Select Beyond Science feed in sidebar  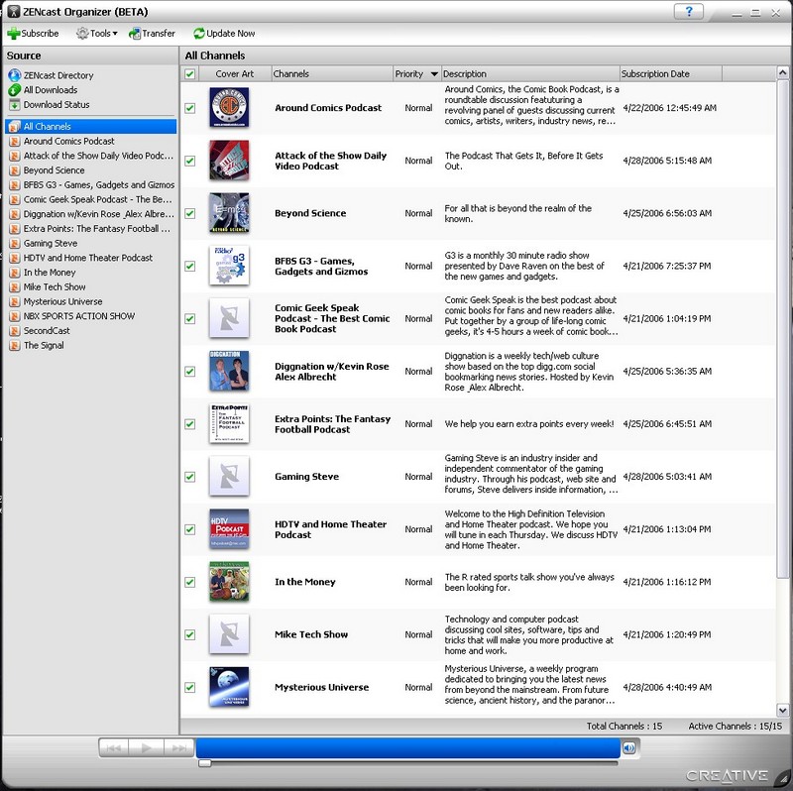(x=91, y=170)
